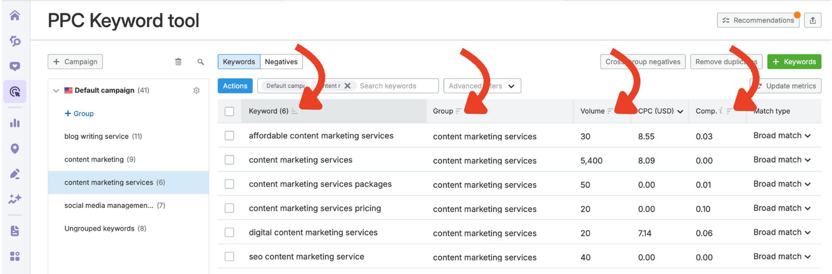Viewport: 832px width, 274px height.
Task: Switch to Keywords tab
Action: pos(239,62)
